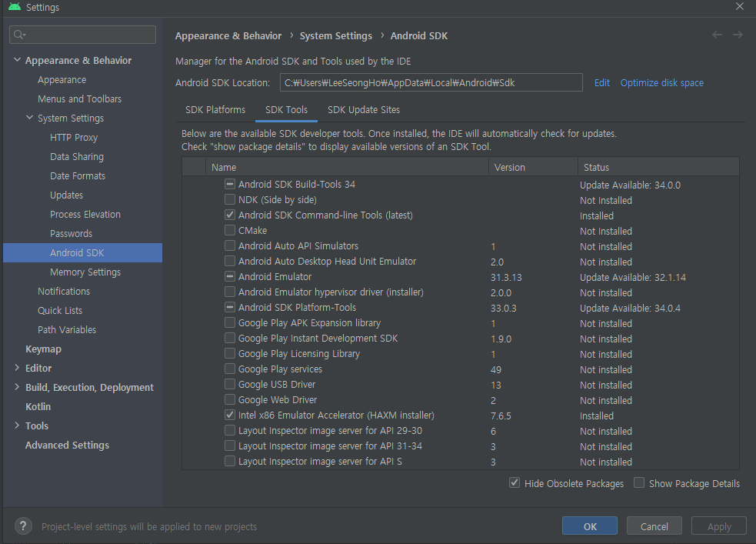The height and width of the screenshot is (544, 756).
Task: Open Appearance settings page
Action: tap(62, 79)
